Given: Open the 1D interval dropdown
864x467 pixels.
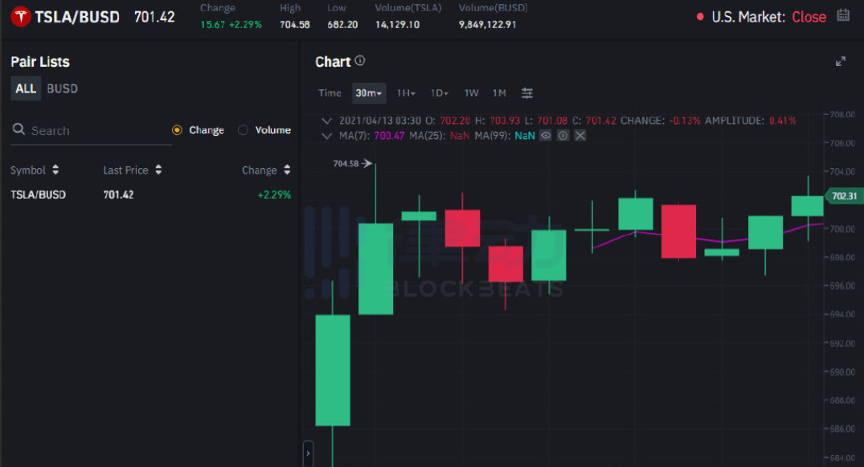Looking at the screenshot, I should 439,93.
